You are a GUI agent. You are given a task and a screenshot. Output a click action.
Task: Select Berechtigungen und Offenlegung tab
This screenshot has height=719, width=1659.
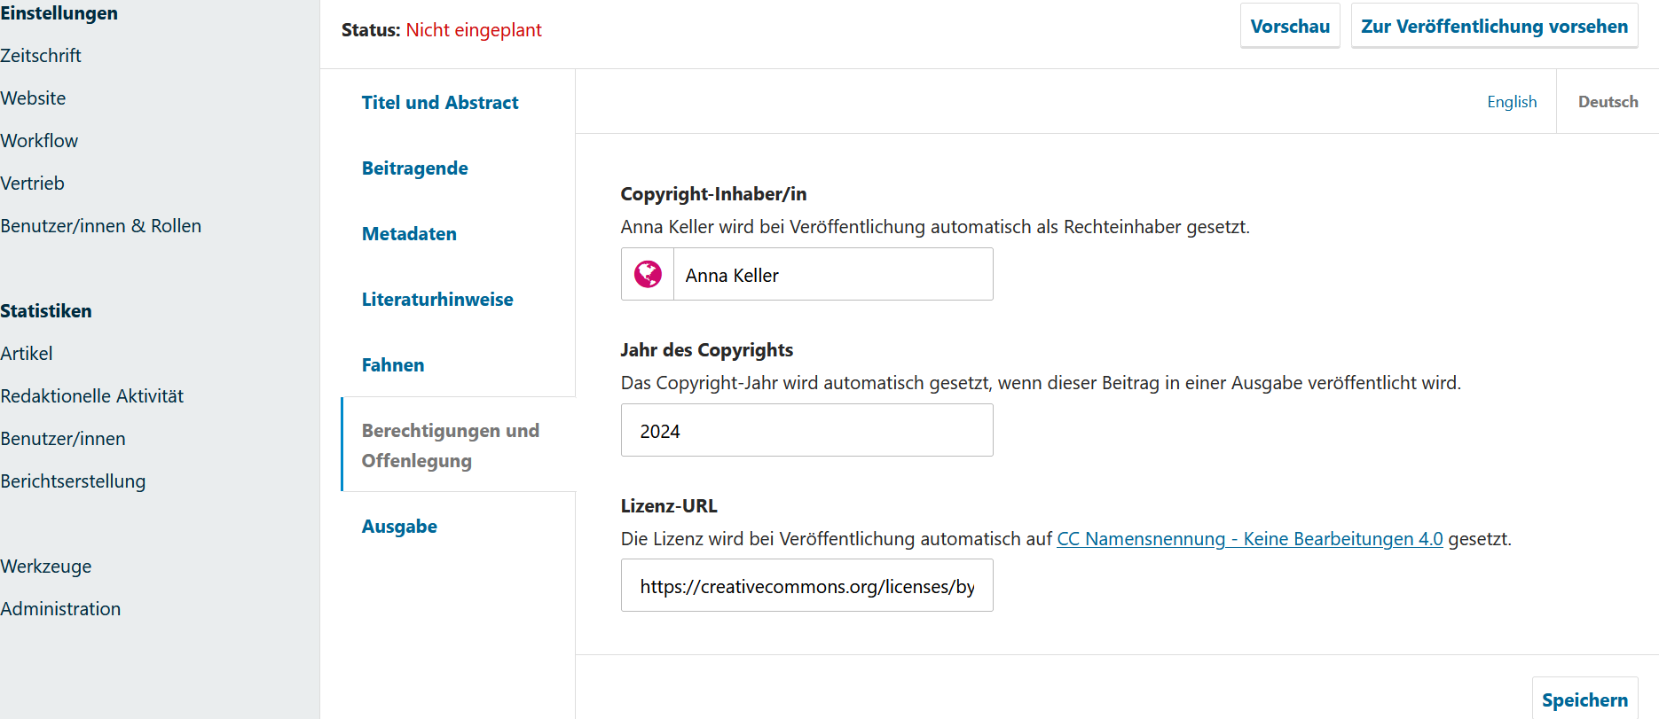click(x=450, y=445)
